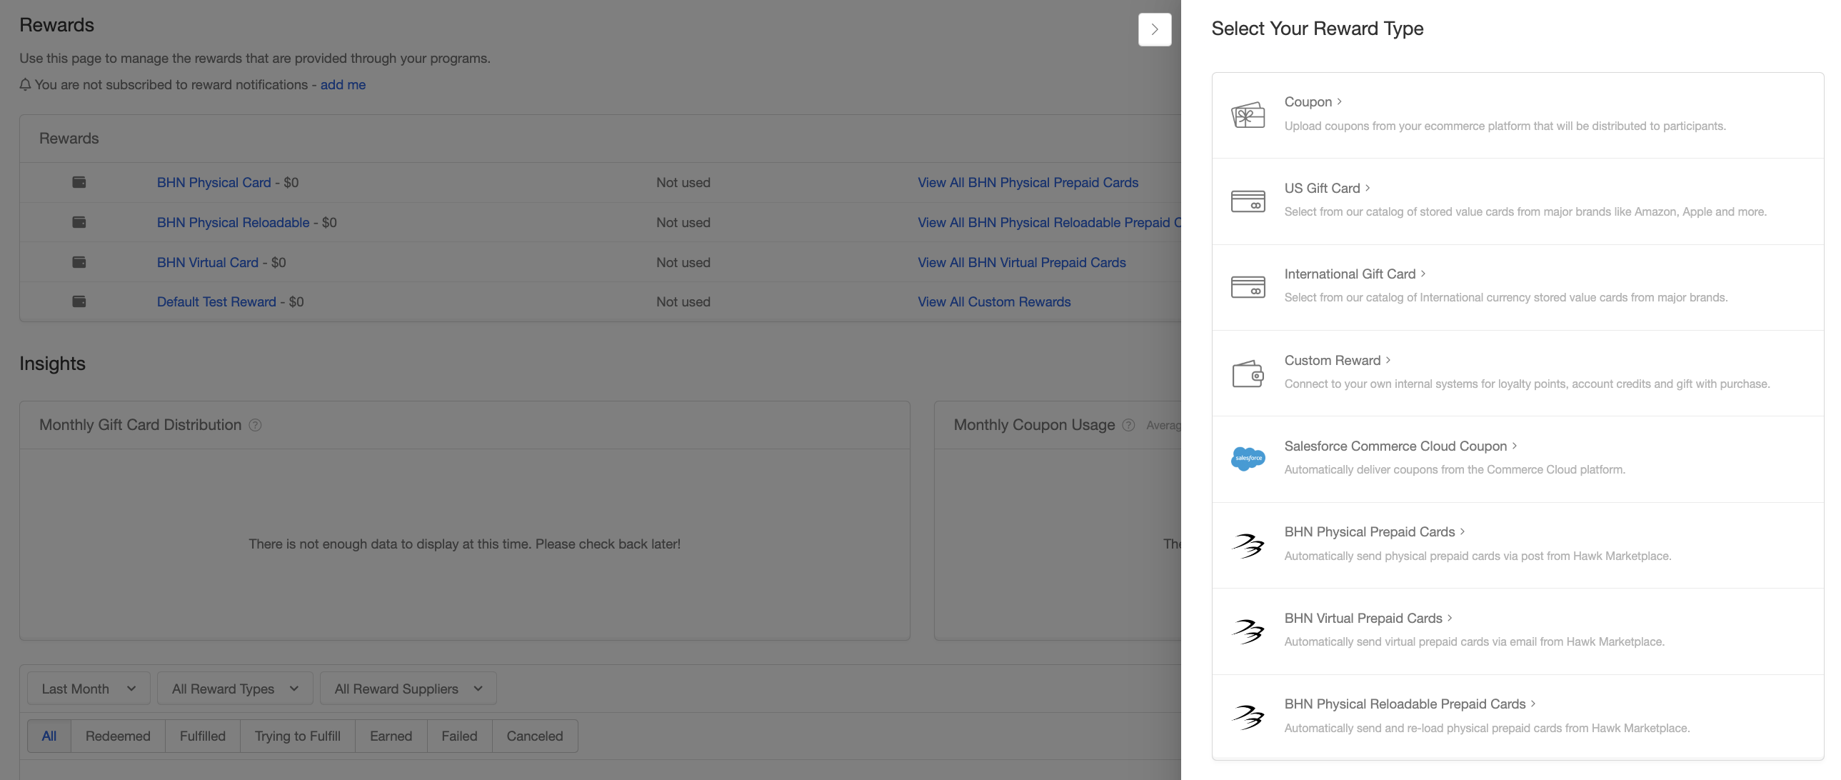The image size is (1841, 780).
Task: Click the US Gift Card icon
Action: point(1248,201)
